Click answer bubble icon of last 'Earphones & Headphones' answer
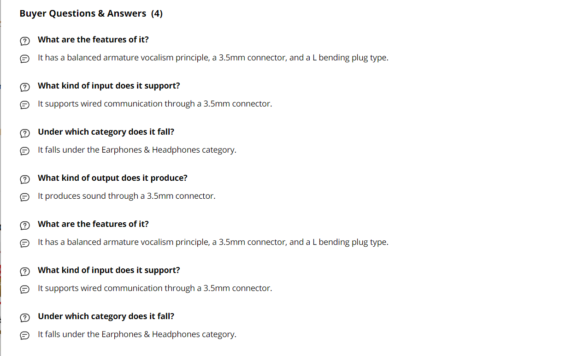The height and width of the screenshot is (356, 584). tap(24, 336)
